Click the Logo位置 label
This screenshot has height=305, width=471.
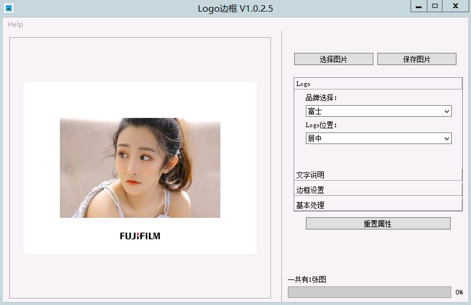click(x=321, y=125)
